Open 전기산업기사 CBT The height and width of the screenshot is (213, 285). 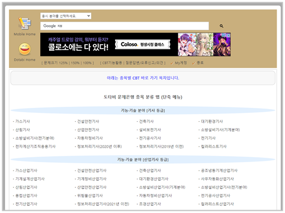tap(26, 204)
